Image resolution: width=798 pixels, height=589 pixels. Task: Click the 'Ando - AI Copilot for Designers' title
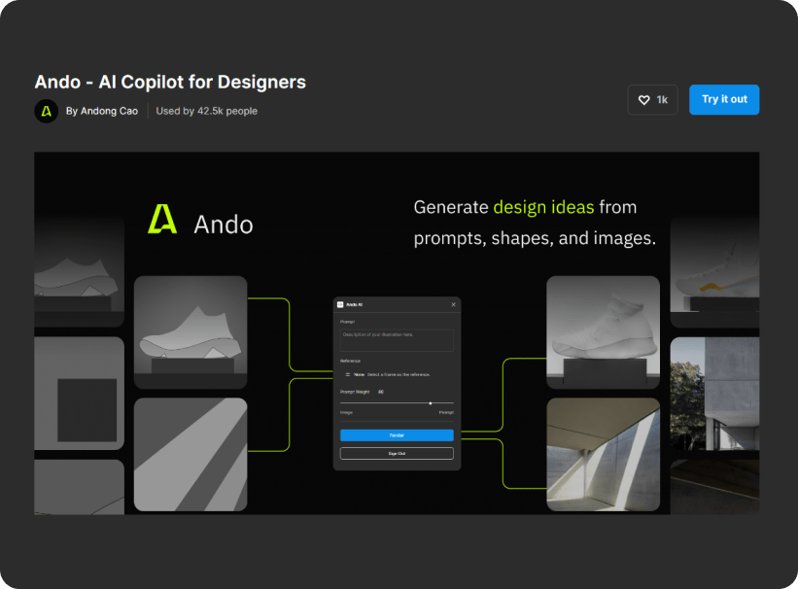click(x=170, y=82)
